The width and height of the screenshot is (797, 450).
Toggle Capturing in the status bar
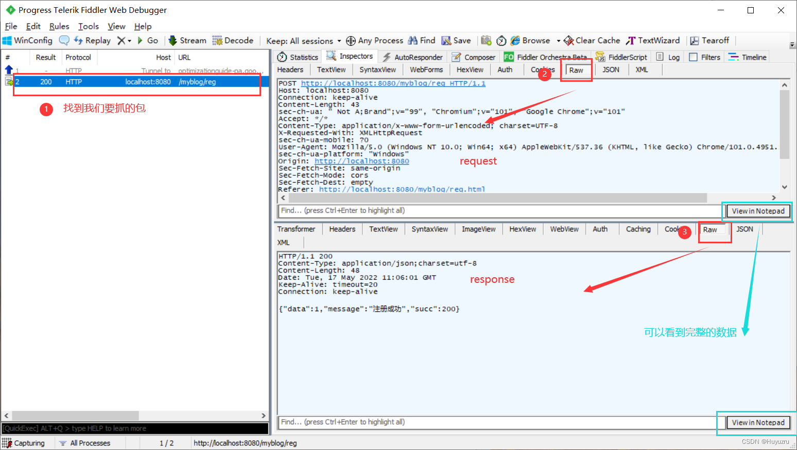tap(24, 443)
